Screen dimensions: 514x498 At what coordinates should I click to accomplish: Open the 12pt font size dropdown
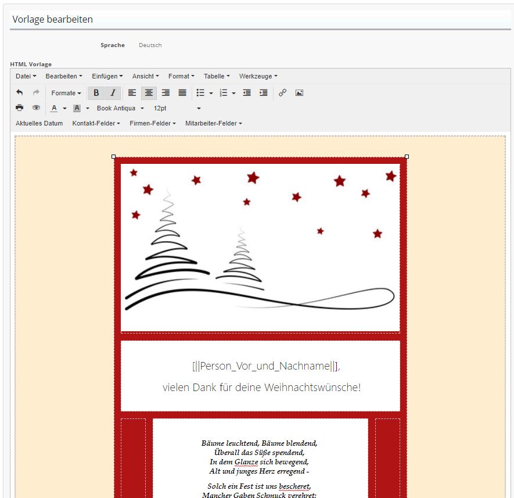177,108
